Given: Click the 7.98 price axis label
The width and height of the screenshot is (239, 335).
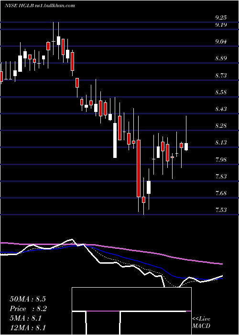Looking at the screenshot, I should pyautogui.click(x=221, y=159).
